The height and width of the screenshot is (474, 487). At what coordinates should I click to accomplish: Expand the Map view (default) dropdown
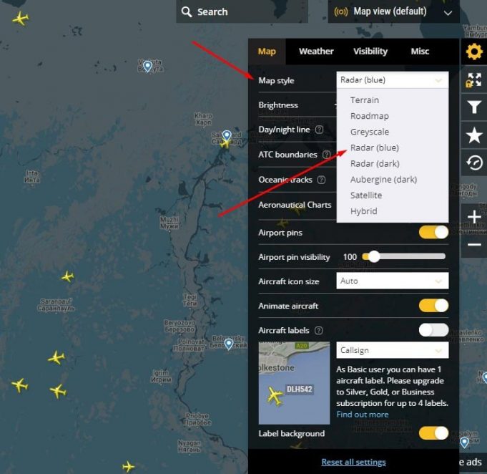(393, 12)
